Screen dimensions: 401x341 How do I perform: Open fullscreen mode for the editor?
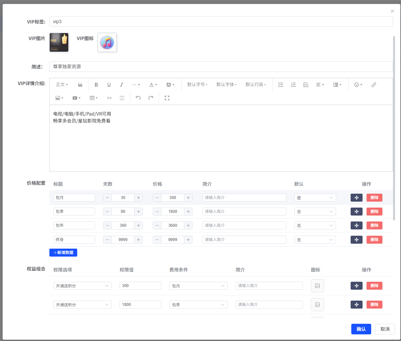click(167, 98)
